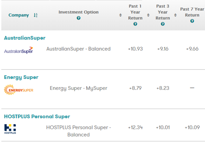Open the HOSTPLUS Personal Super heading link
Viewport: 205px width, 142px height.
coord(37,116)
